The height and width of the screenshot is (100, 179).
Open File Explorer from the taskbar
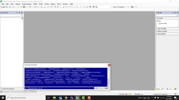(x=54, y=97)
